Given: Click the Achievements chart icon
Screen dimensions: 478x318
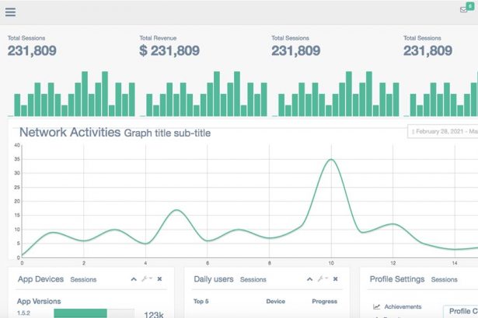Looking at the screenshot, I should 377,307.
